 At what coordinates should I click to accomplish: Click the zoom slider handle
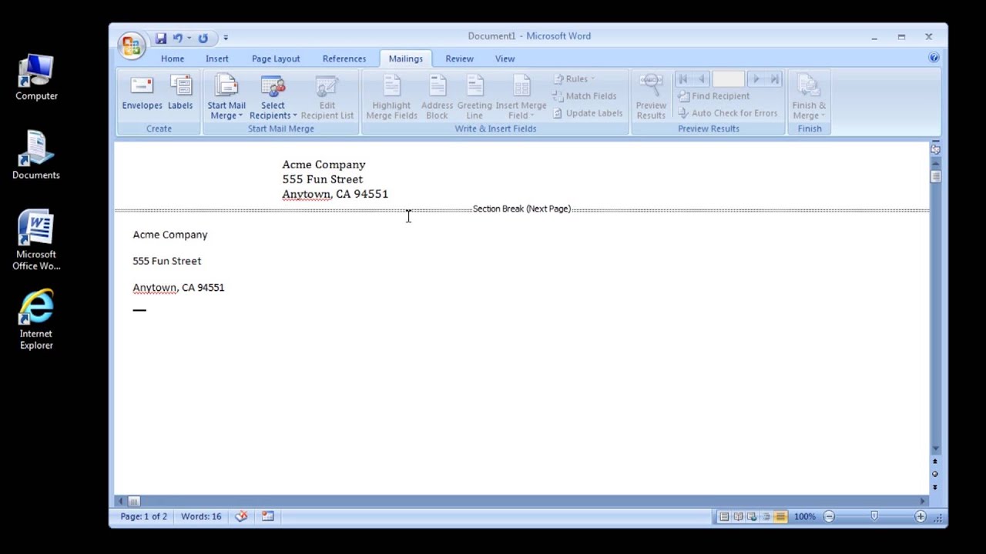(874, 517)
